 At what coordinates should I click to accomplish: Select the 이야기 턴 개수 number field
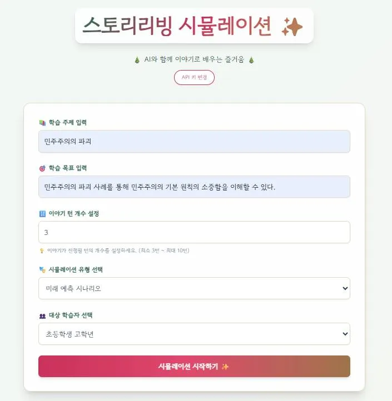(194, 232)
